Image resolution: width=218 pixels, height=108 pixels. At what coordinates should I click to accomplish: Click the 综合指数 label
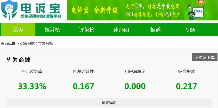point(186,72)
